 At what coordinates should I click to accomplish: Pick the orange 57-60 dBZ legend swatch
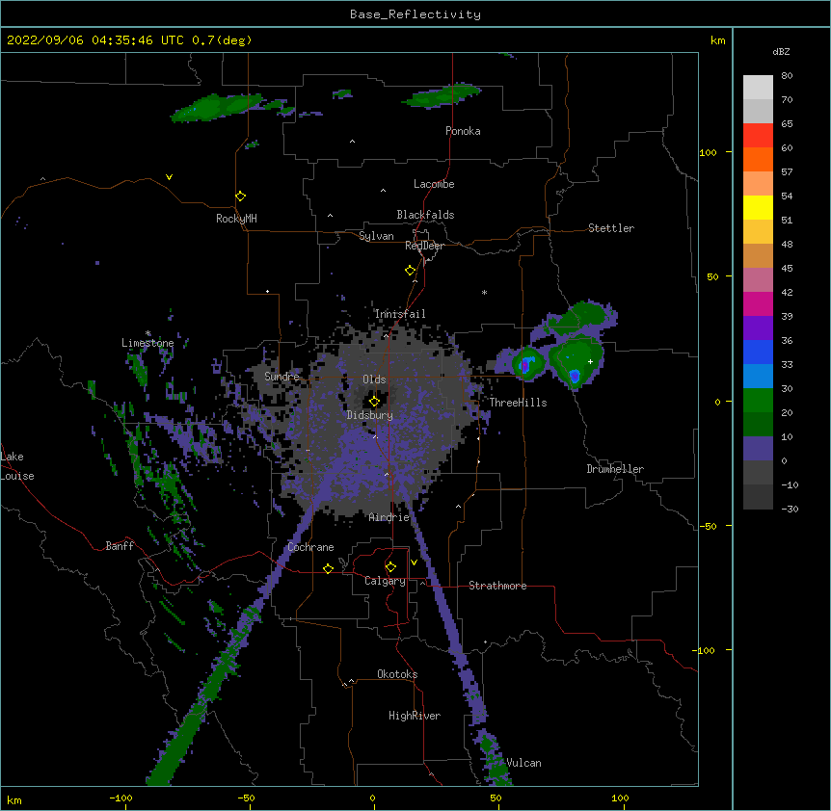pos(758,159)
